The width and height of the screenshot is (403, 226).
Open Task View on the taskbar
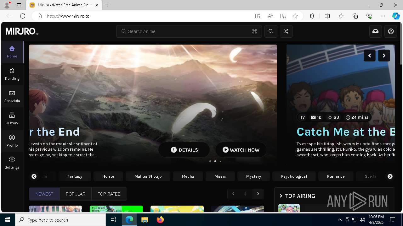(x=113, y=220)
